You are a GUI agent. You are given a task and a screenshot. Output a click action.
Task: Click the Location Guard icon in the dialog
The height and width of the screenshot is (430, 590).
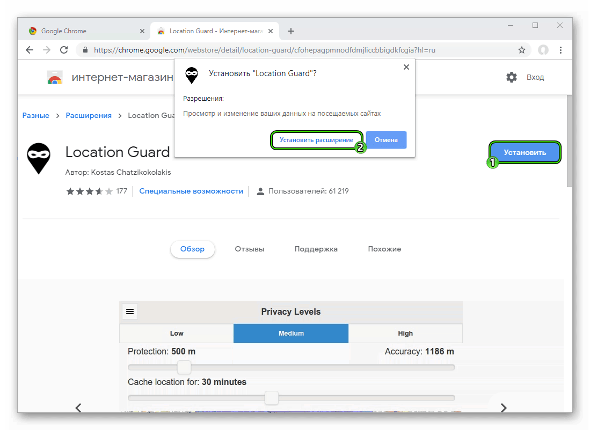click(192, 75)
